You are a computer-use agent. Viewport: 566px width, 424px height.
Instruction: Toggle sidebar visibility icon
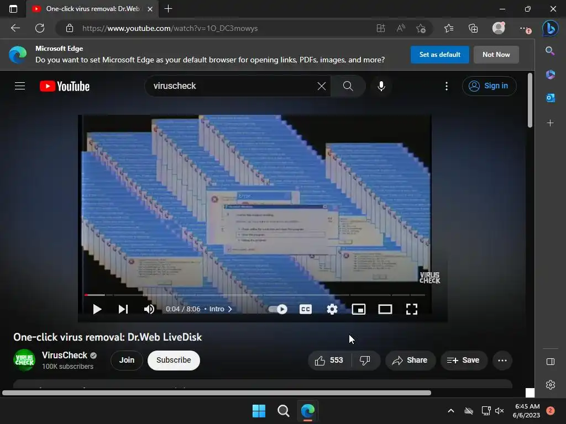(x=550, y=362)
